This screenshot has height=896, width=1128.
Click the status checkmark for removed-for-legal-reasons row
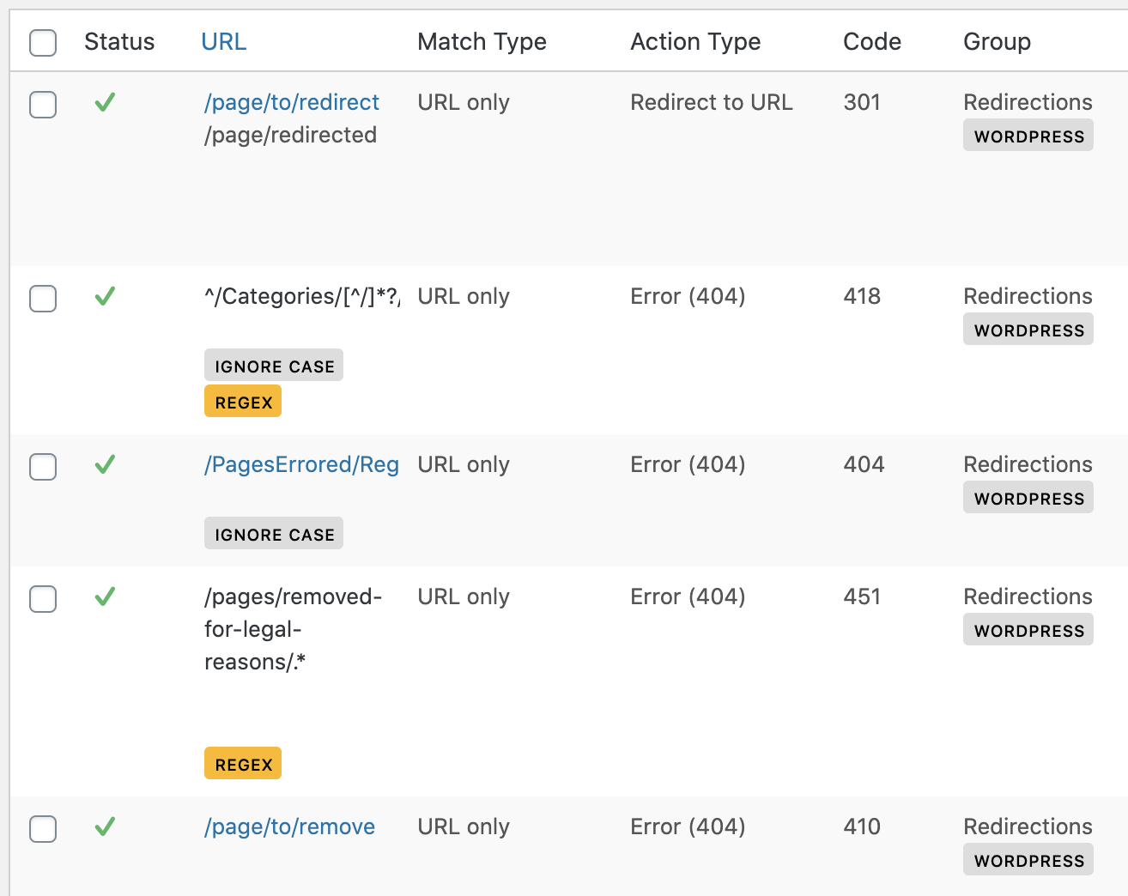click(105, 597)
